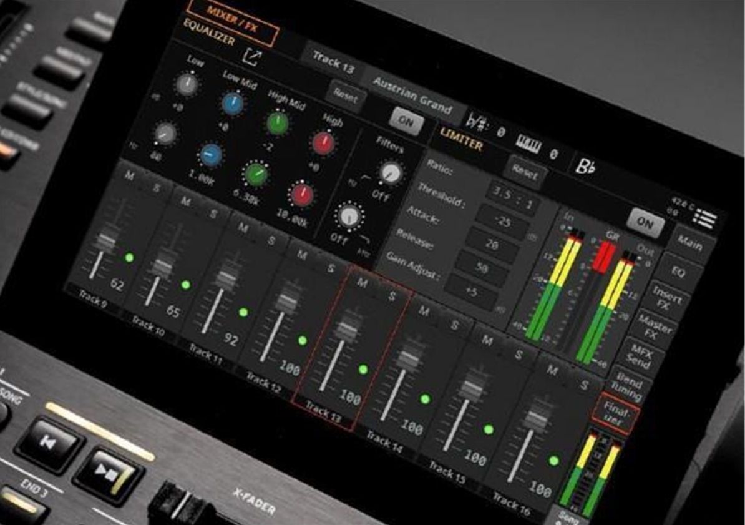Turn the red High gain knob

tap(323, 143)
